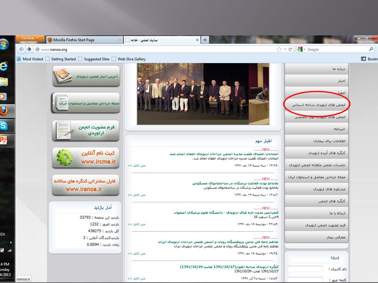The width and height of the screenshot is (378, 283).
Task: Open فرم عضویت انجمن ارتوپدی sidebar item
Action: coord(317,225)
